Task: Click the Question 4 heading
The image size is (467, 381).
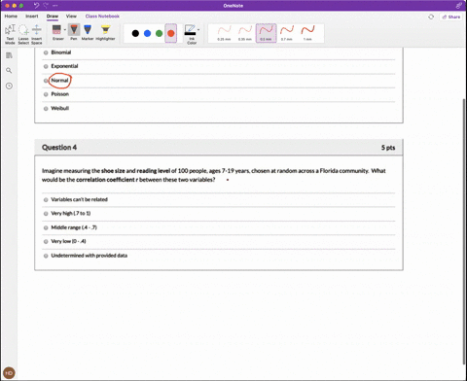Action: pos(59,148)
